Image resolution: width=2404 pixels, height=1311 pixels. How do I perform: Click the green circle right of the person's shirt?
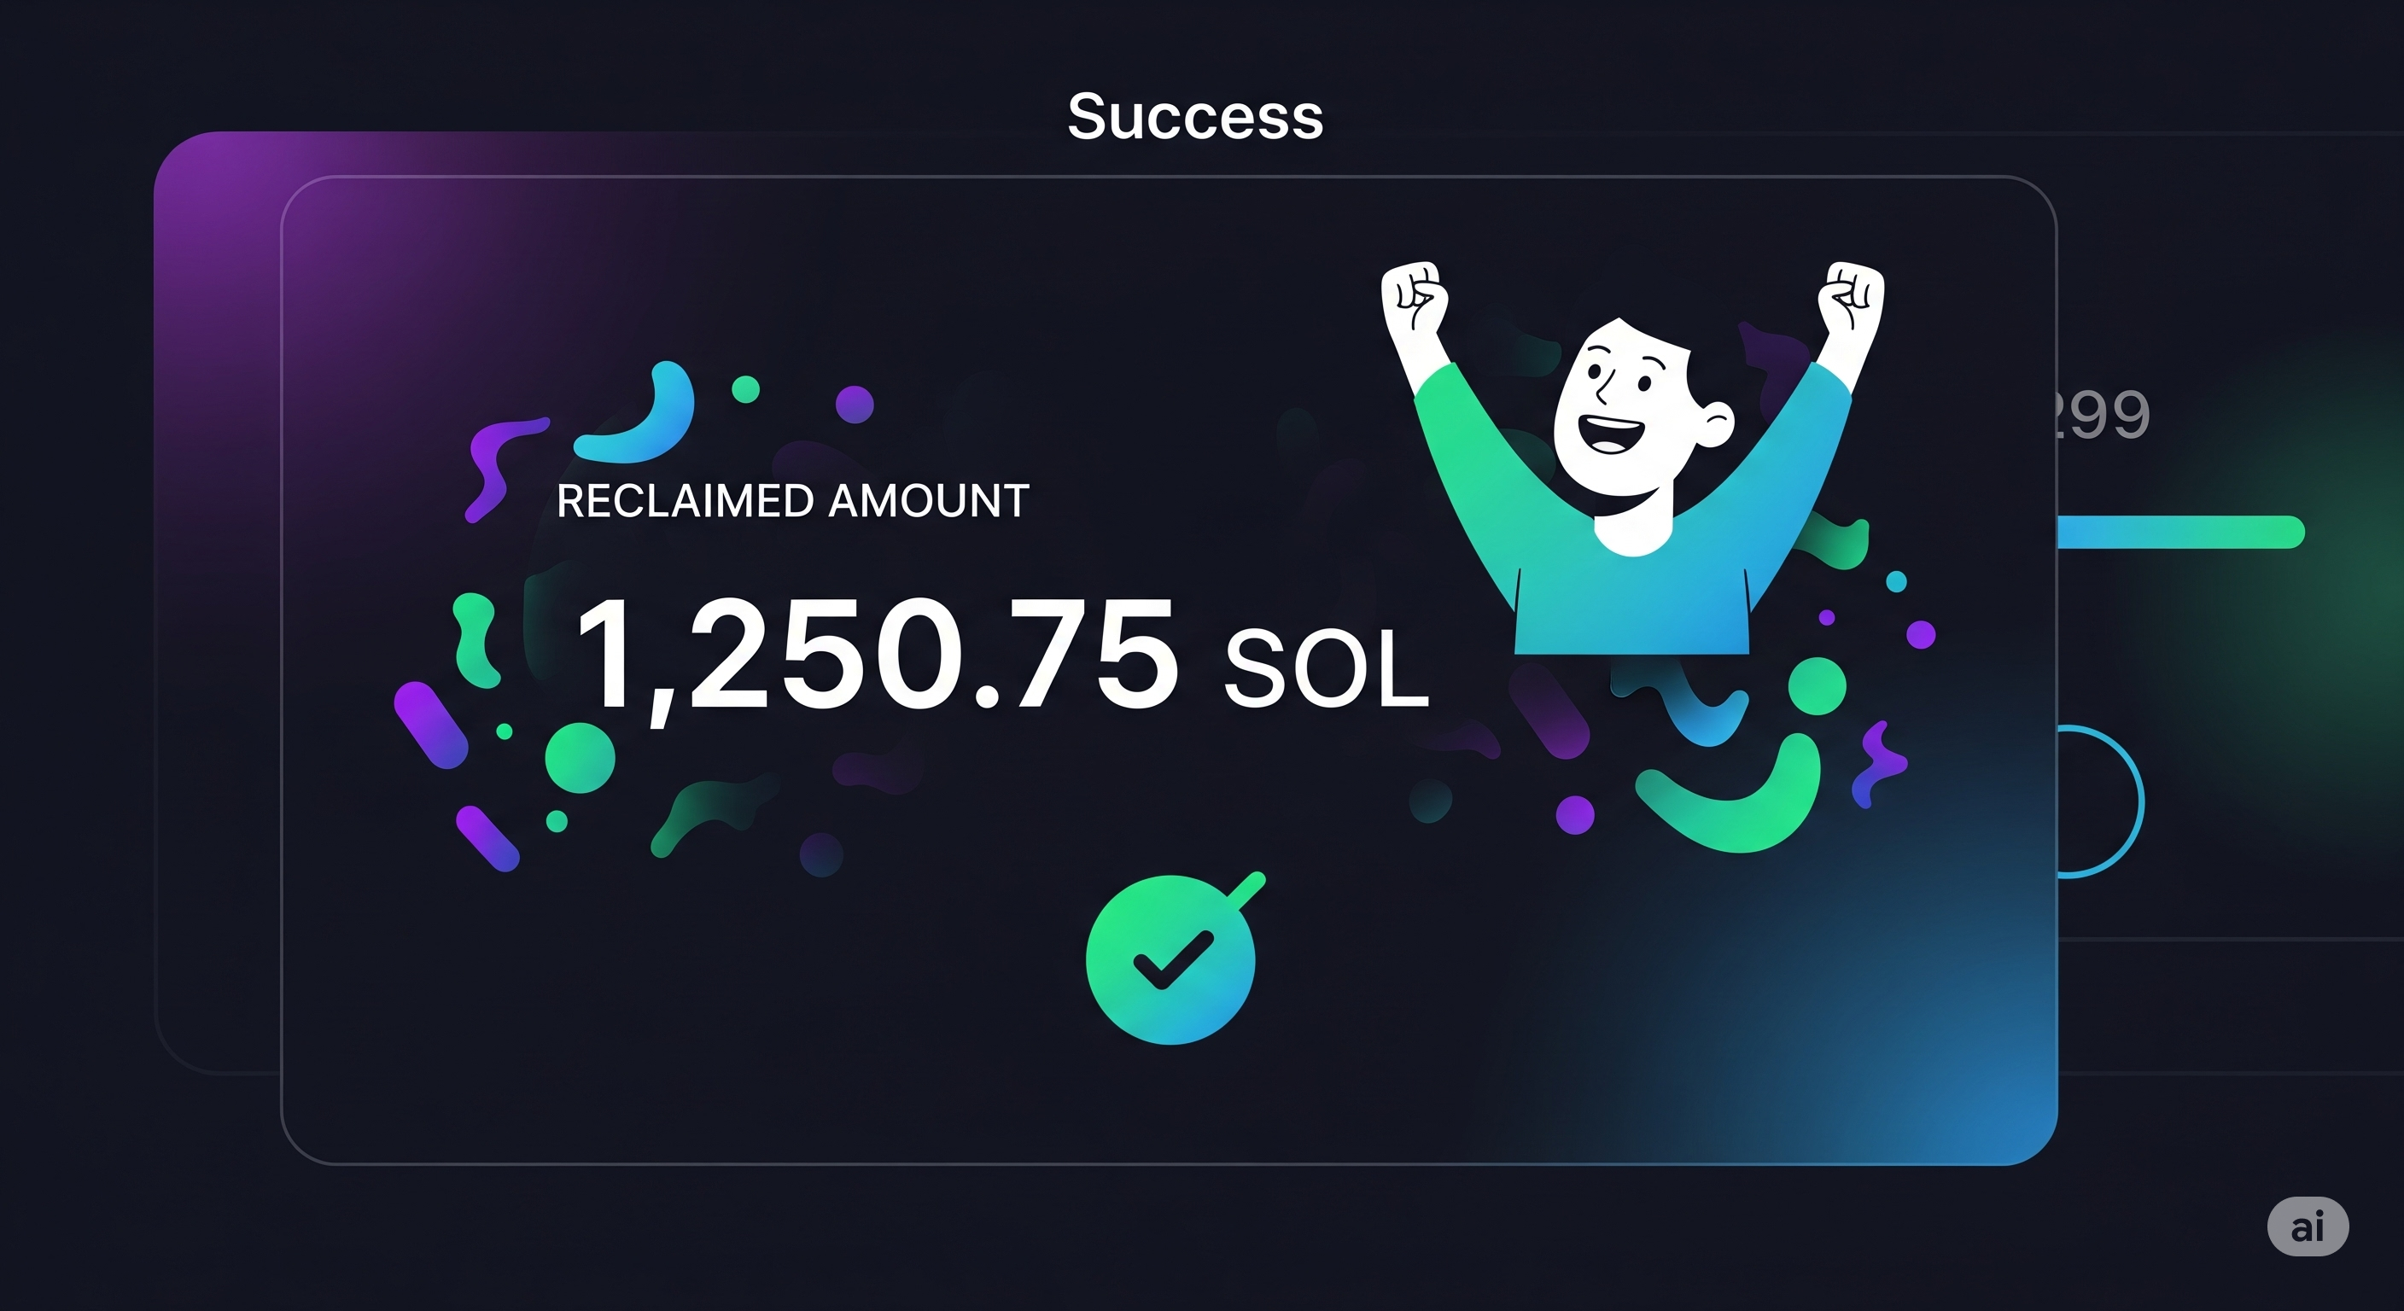[x=1816, y=686]
